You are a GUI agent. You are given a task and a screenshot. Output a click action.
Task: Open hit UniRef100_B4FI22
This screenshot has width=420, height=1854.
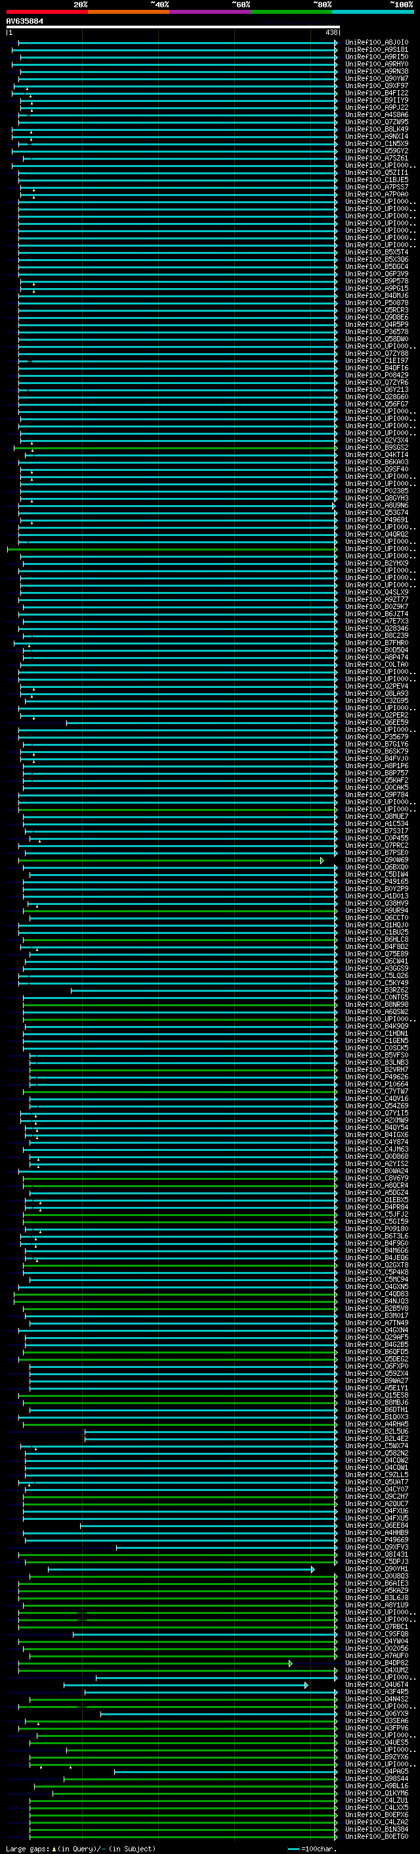point(377,93)
